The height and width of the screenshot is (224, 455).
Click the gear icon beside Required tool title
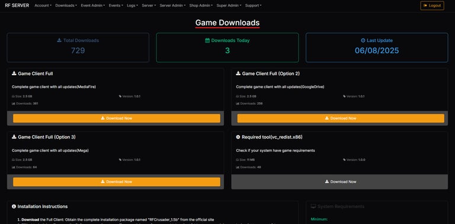[x=238, y=137]
